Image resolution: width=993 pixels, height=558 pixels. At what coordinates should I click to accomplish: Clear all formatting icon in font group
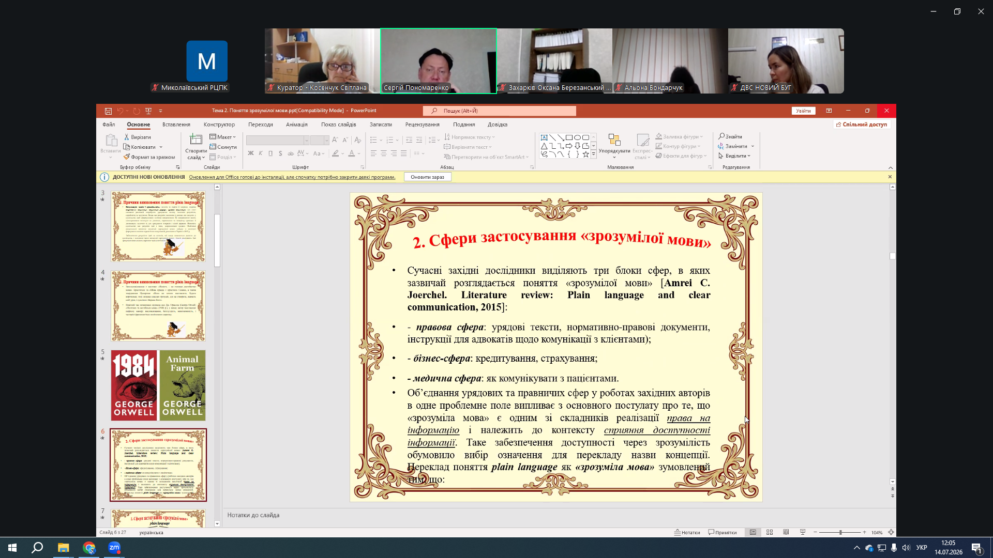(358, 140)
